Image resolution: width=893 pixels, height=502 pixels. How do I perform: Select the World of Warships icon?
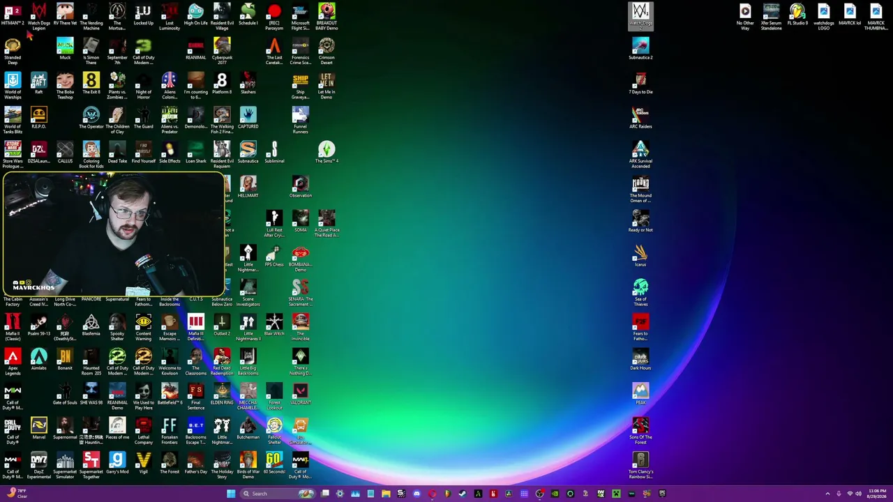(x=13, y=85)
